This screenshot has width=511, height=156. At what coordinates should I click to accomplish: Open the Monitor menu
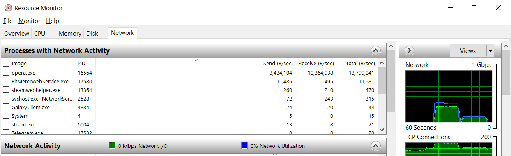(x=30, y=21)
